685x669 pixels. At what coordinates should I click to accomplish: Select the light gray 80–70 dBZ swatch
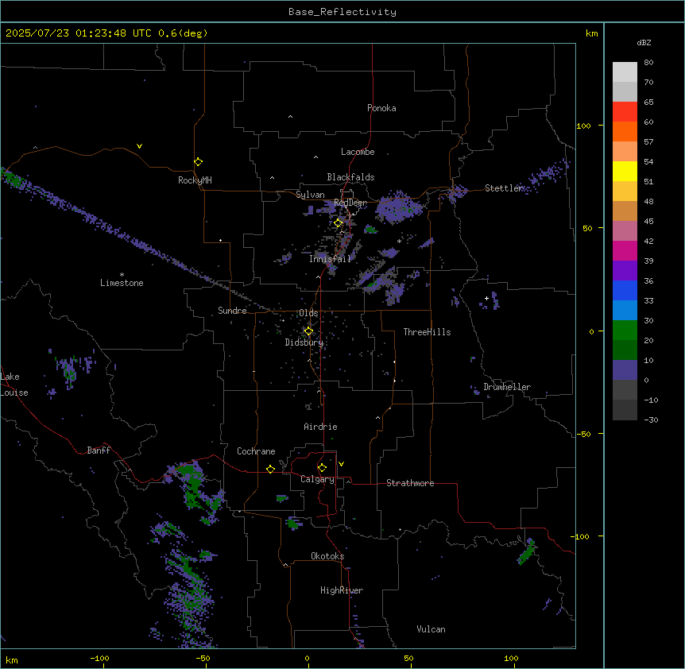tap(625, 72)
